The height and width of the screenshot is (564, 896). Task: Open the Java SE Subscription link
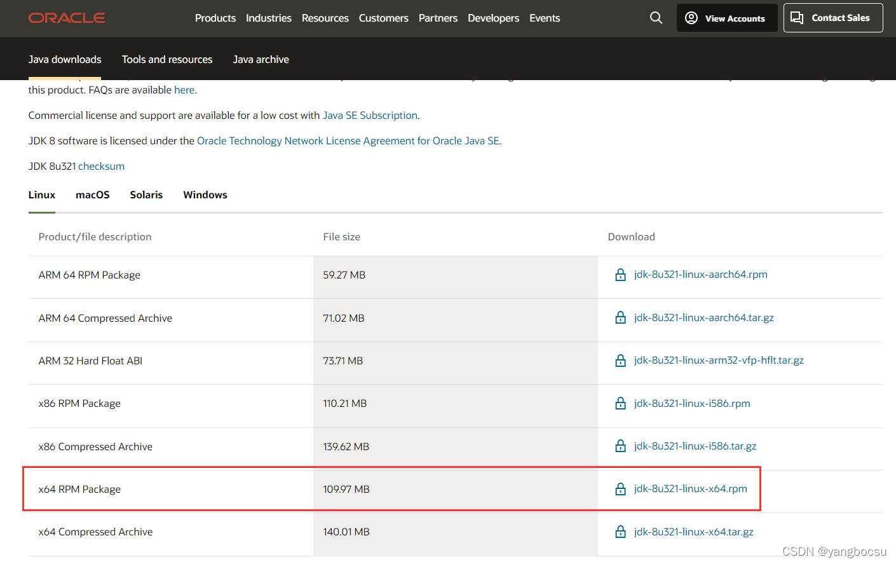(370, 115)
